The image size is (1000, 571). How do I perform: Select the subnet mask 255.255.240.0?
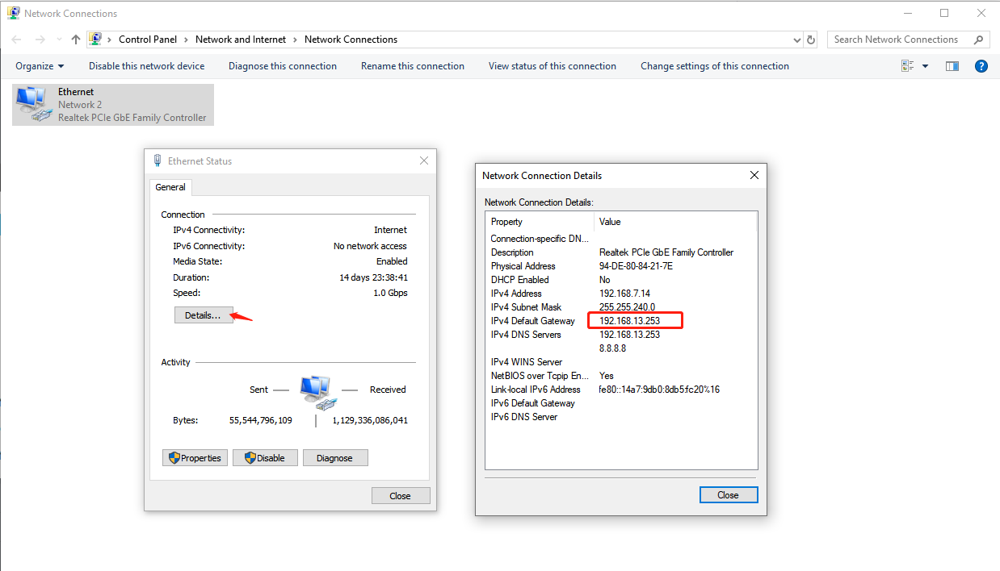[x=627, y=307]
